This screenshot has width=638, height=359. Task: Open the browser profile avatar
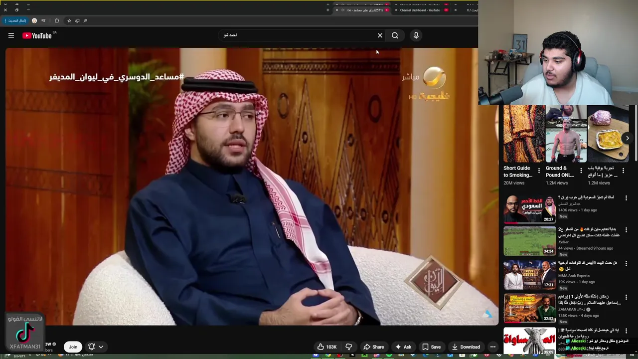tap(34, 20)
